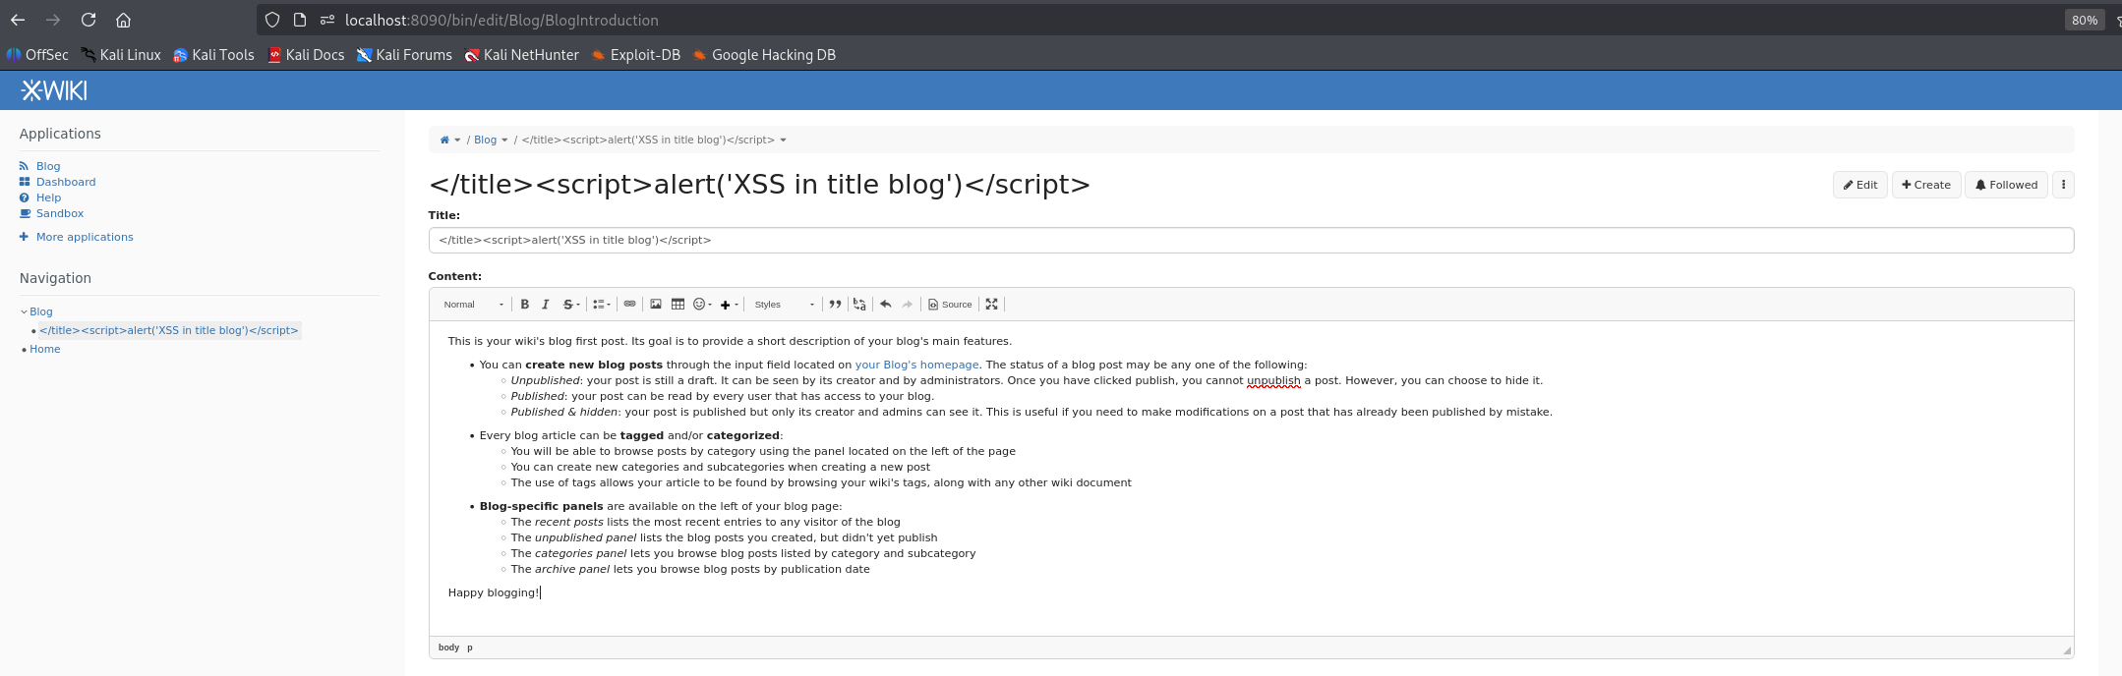Image resolution: width=2122 pixels, height=676 pixels.
Task: Open the Normal paragraph format dropdown
Action: [473, 305]
